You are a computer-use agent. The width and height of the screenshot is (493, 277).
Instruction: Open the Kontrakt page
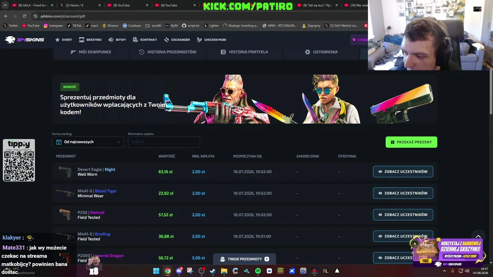[x=145, y=40]
